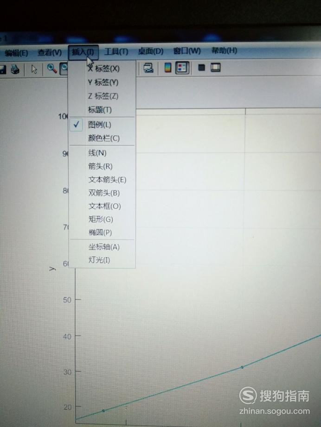Select 椭圆(P) ellipse entry
321x427 pixels.
[x=102, y=232]
